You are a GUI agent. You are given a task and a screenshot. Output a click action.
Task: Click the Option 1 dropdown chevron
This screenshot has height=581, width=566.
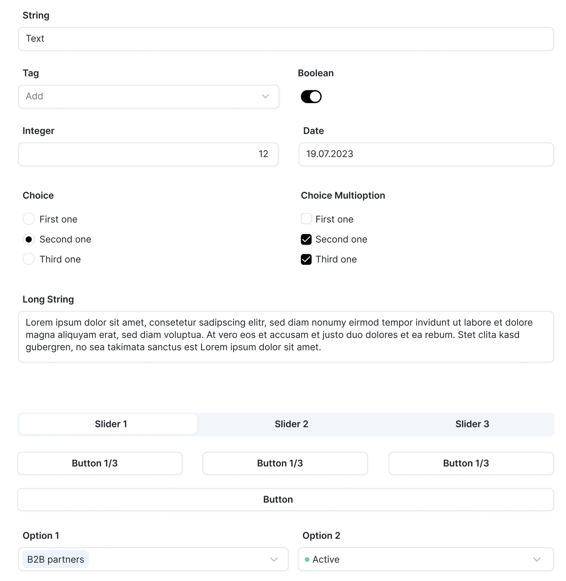pyautogui.click(x=274, y=560)
